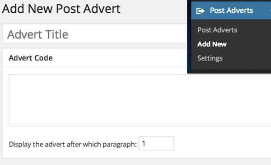Click the Add New Post Advert heading
Viewport: 271px width, 165px height.
point(61,9)
